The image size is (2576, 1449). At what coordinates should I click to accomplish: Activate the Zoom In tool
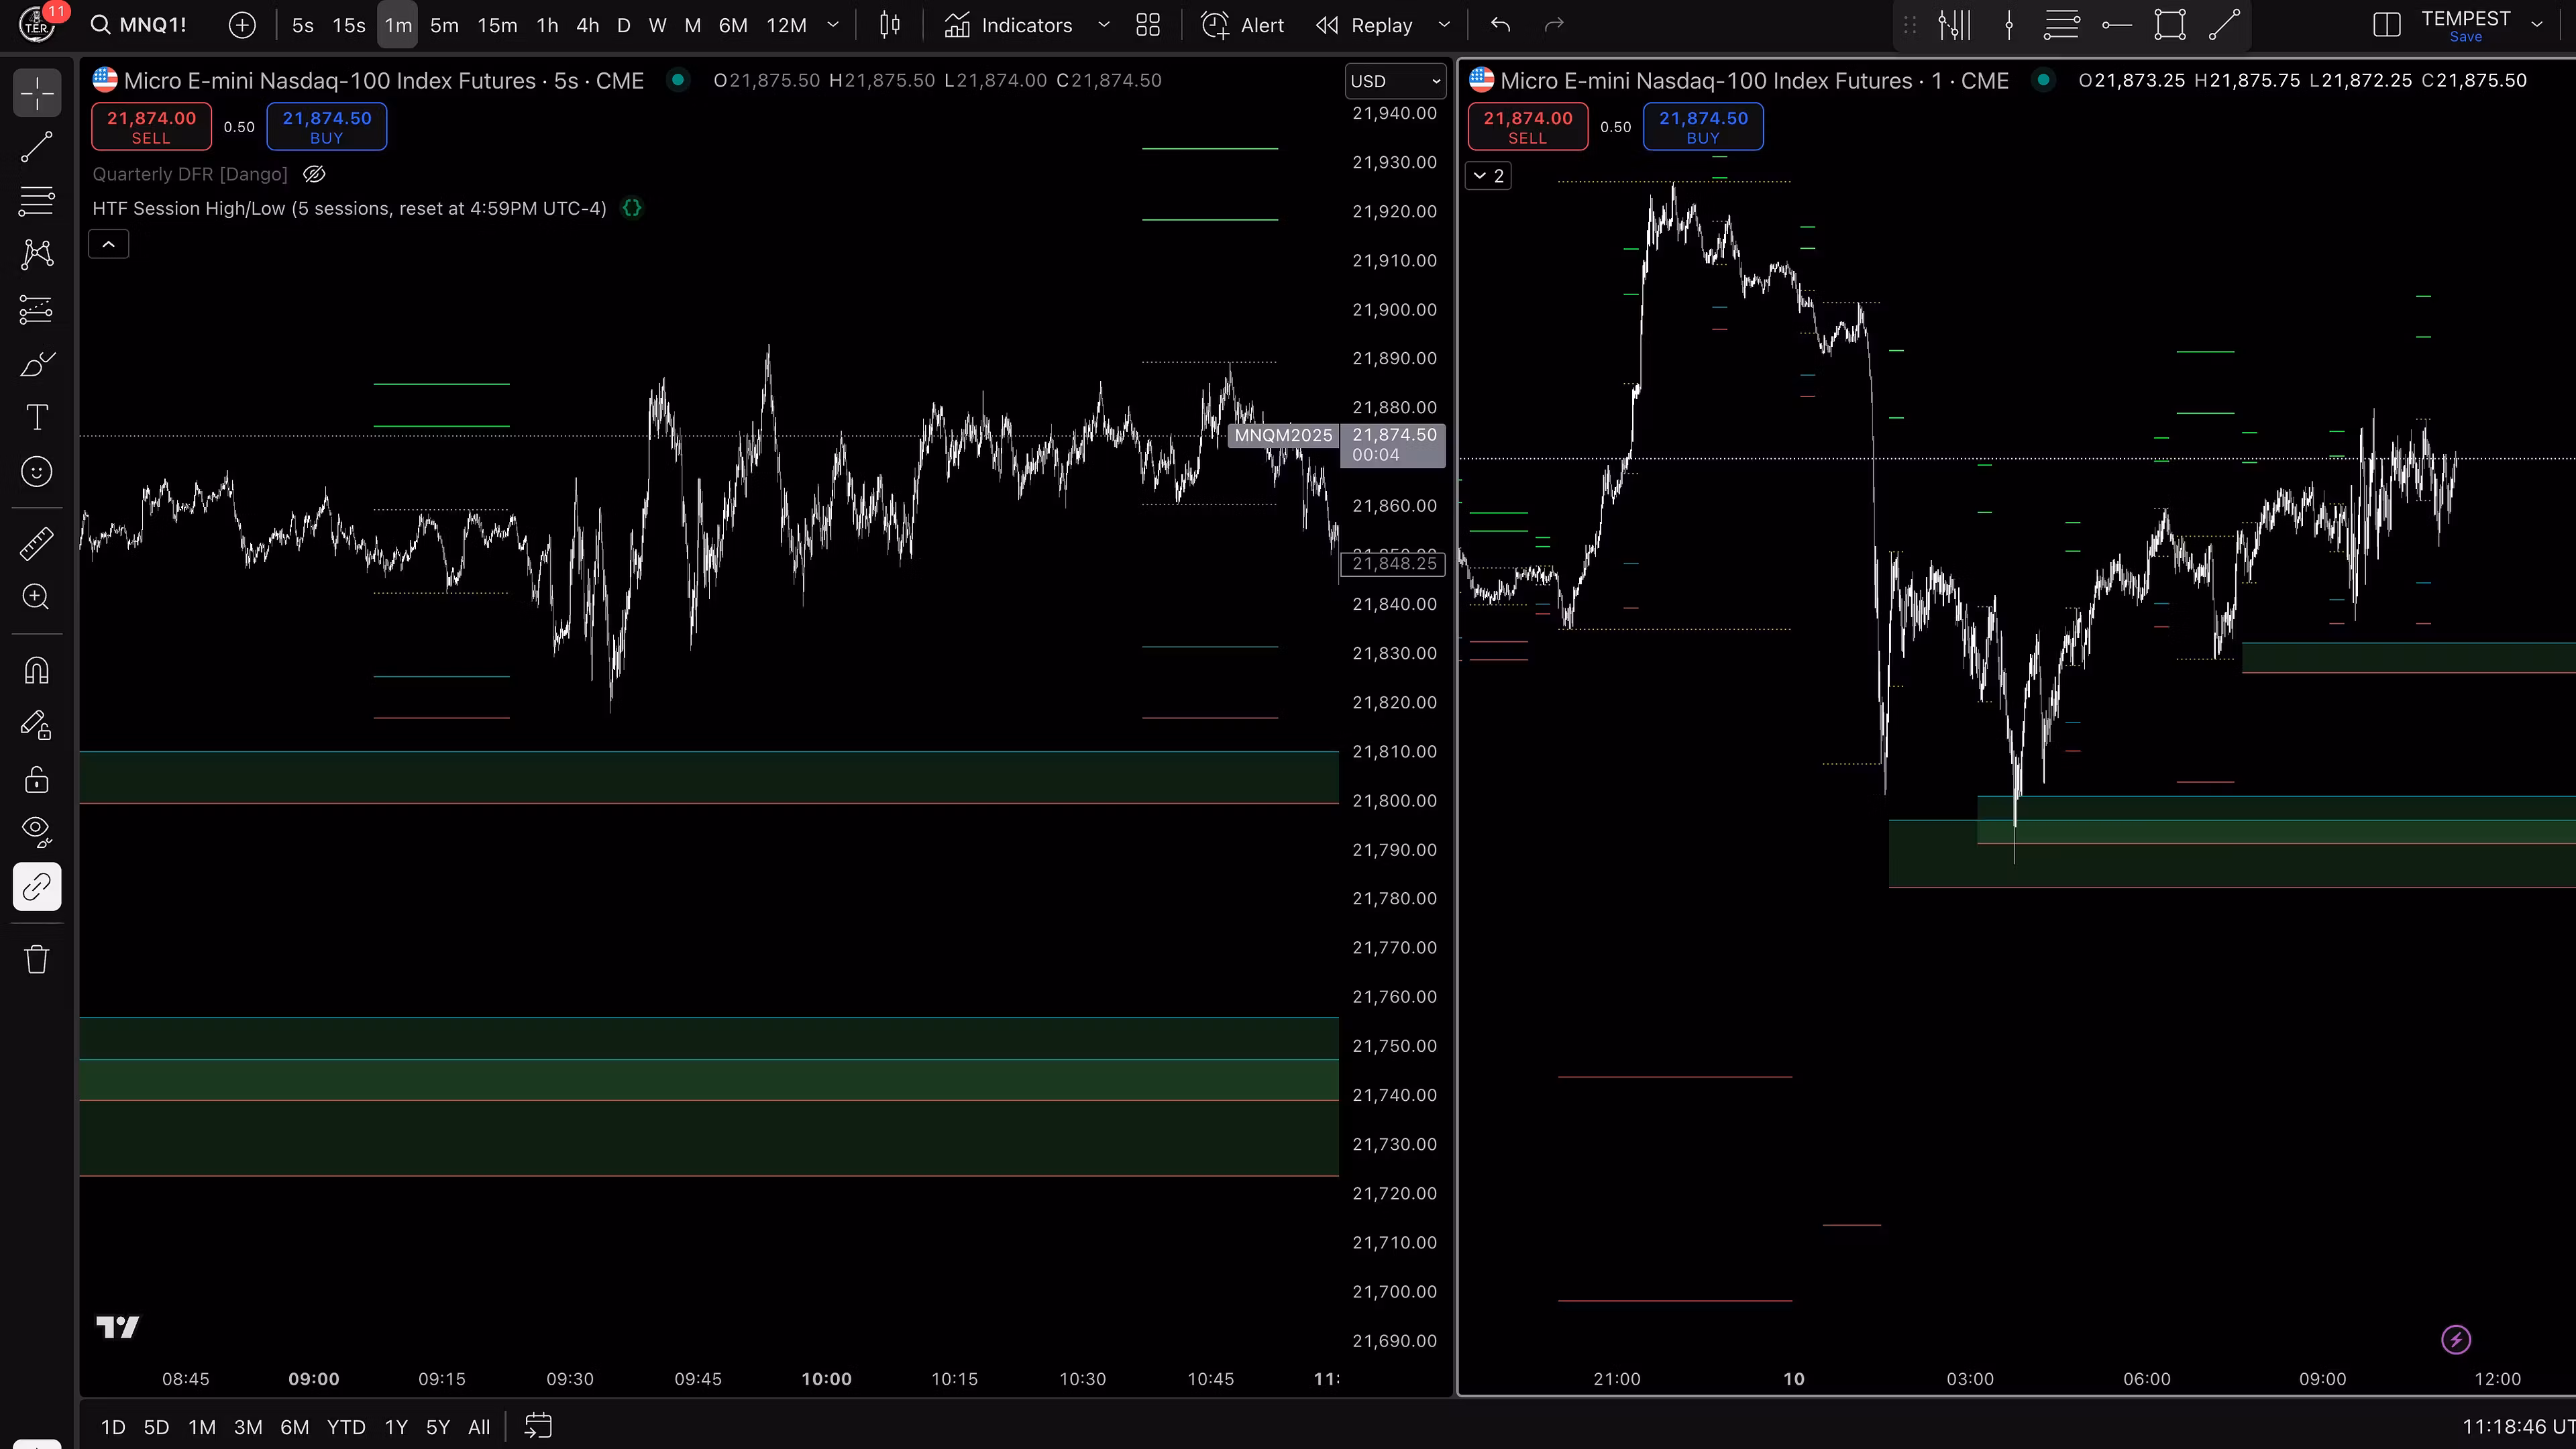(x=37, y=597)
